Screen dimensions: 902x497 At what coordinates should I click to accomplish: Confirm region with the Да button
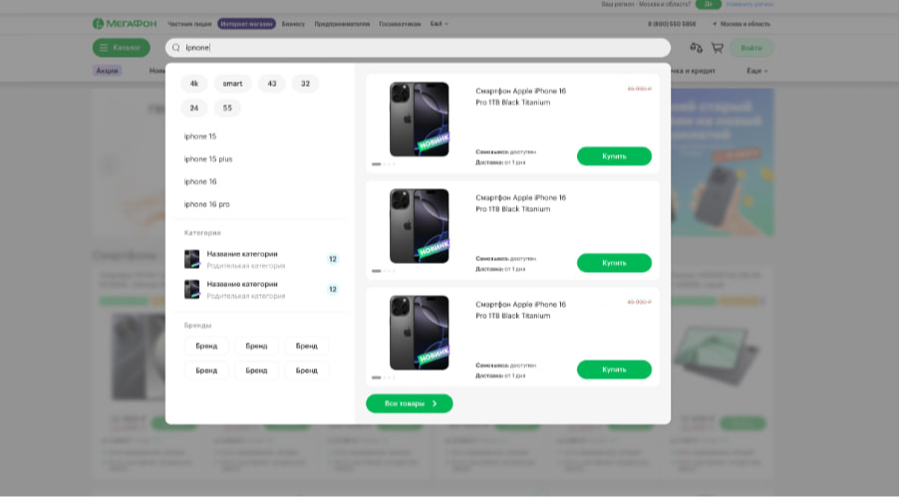(x=709, y=4)
